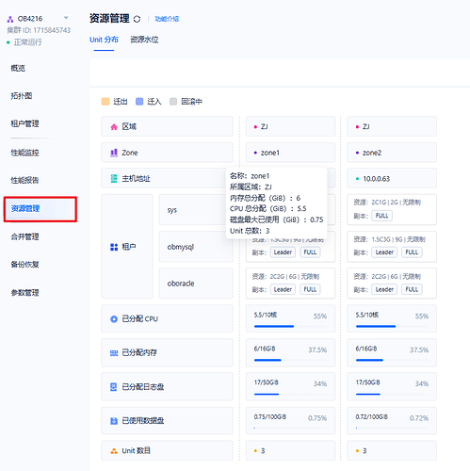470x471 pixels.
Task: Click the 已分配 CPU chip icon
Action: (114, 319)
